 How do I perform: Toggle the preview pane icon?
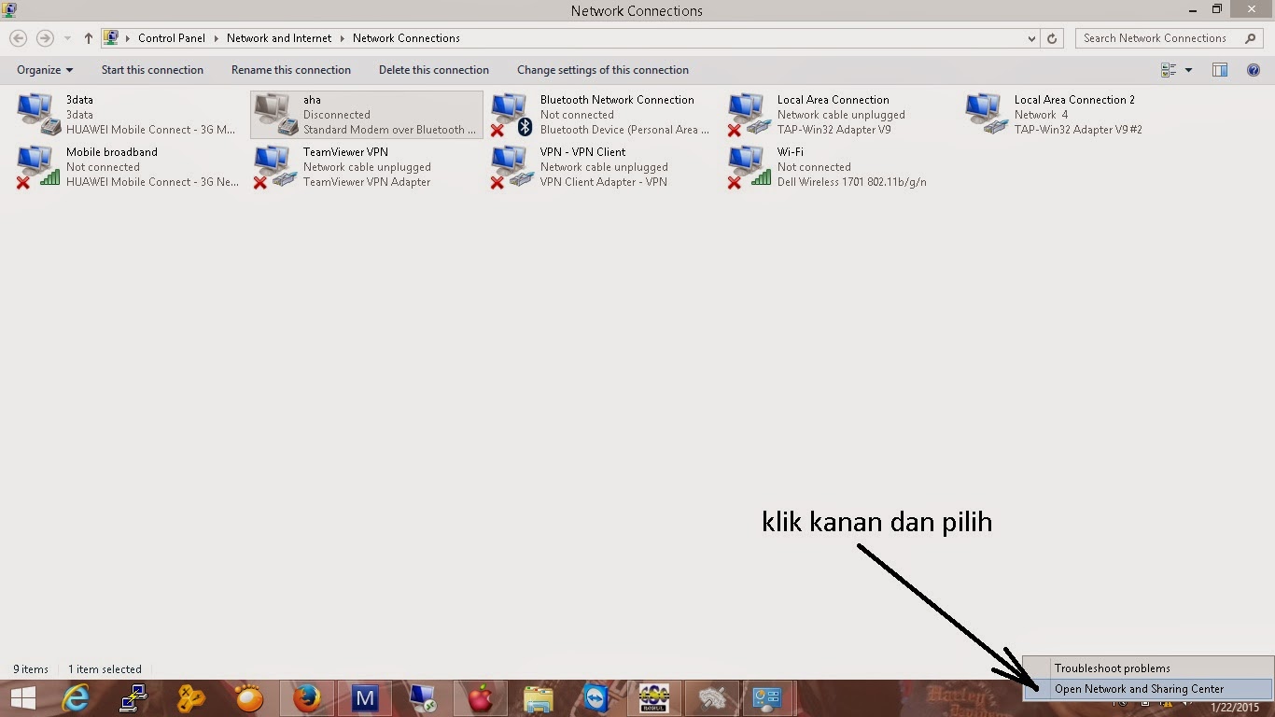pyautogui.click(x=1219, y=70)
